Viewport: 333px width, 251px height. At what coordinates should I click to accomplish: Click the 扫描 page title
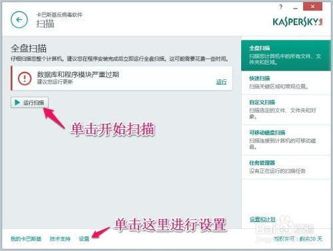45,23
